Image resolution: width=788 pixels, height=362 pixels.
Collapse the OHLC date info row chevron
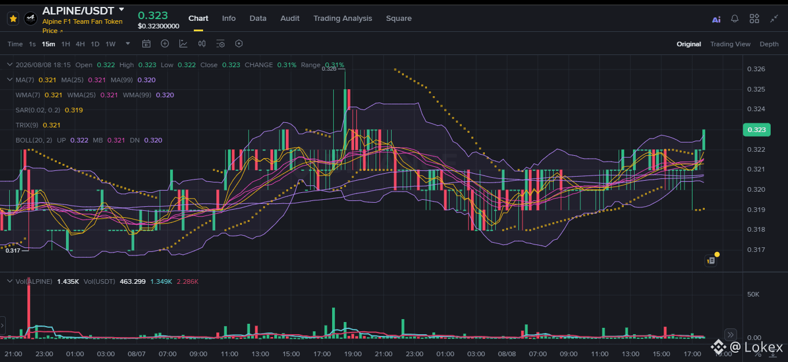coord(9,65)
